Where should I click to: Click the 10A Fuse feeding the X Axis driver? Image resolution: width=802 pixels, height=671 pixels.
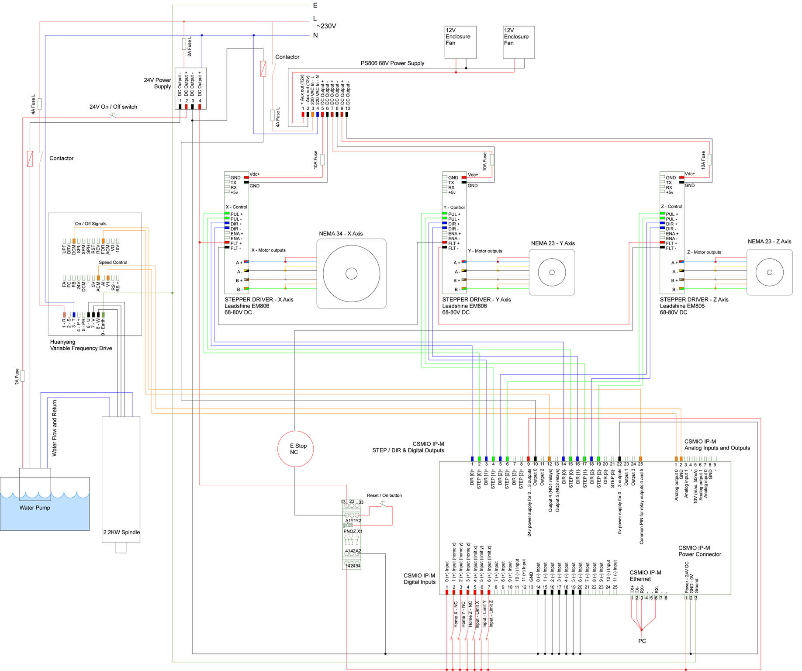[x=322, y=159]
